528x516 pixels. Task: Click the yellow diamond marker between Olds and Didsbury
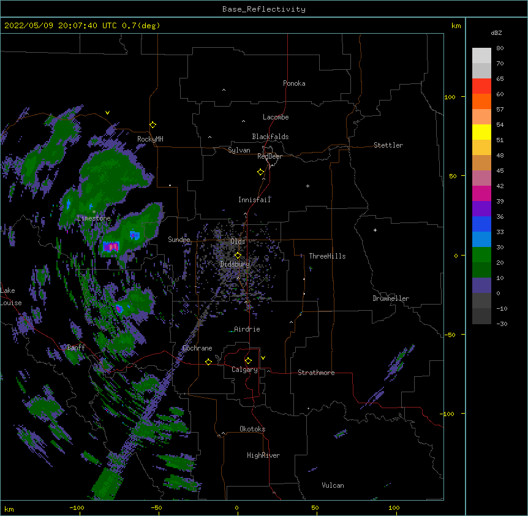[238, 255]
